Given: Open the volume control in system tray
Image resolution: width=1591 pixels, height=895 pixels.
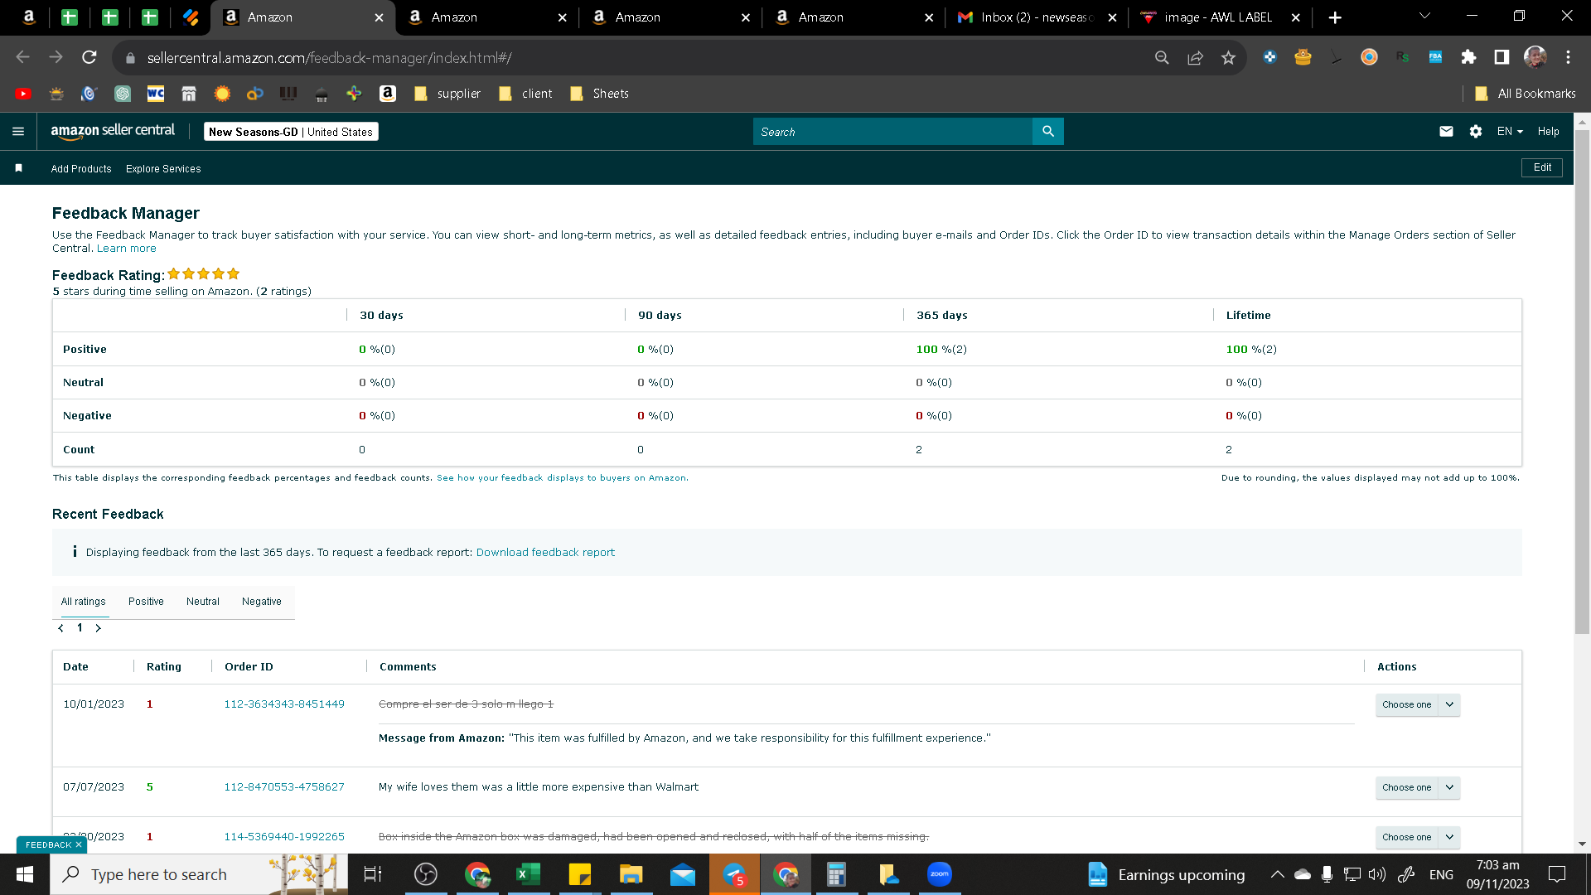Looking at the screenshot, I should tap(1376, 874).
